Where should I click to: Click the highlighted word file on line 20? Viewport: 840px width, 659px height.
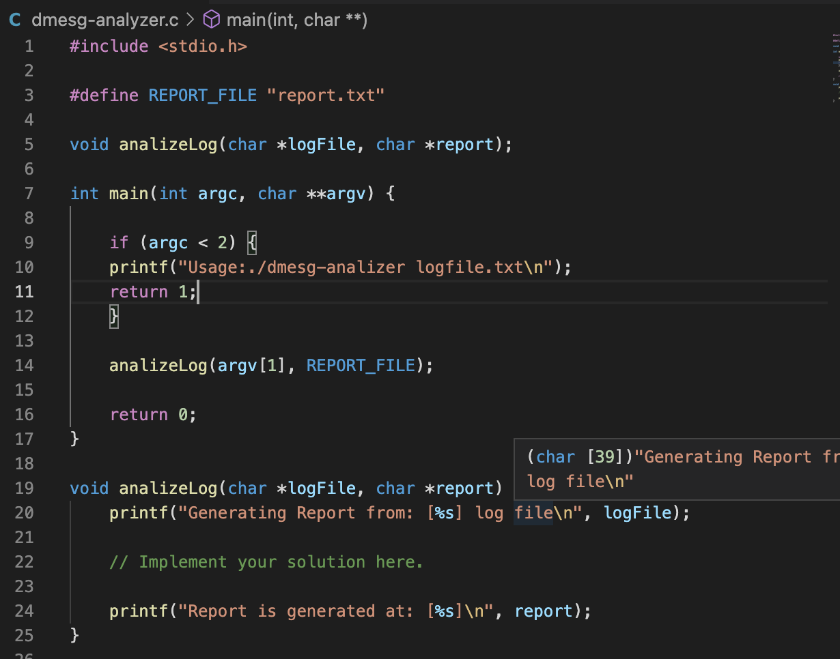(533, 512)
